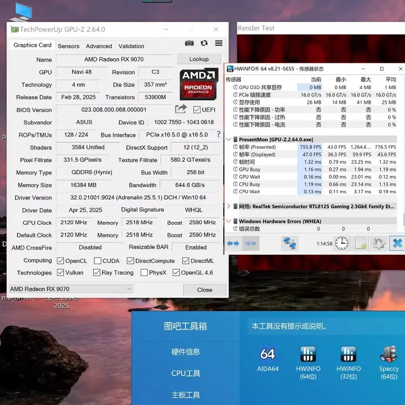Open HWiNFO settings gear icon
The width and height of the screenshot is (405, 405).
coord(379,244)
